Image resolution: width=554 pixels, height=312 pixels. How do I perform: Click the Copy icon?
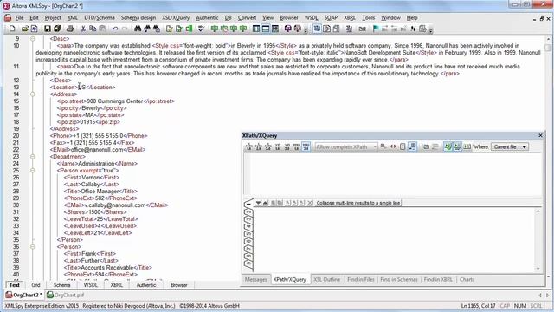click(x=93, y=29)
